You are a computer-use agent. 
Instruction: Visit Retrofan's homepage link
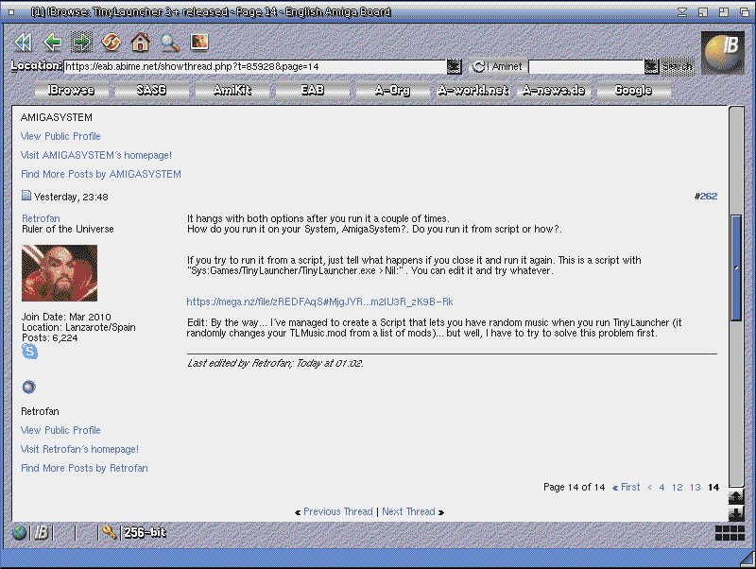(x=79, y=449)
